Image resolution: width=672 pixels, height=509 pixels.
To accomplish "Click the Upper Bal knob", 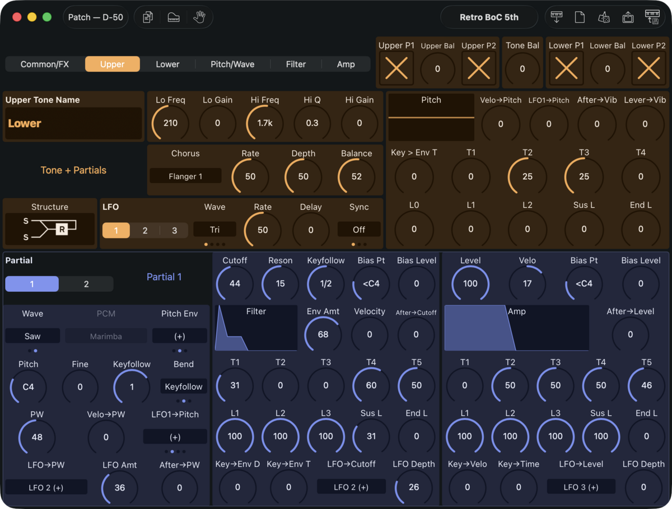I will (x=437, y=69).
